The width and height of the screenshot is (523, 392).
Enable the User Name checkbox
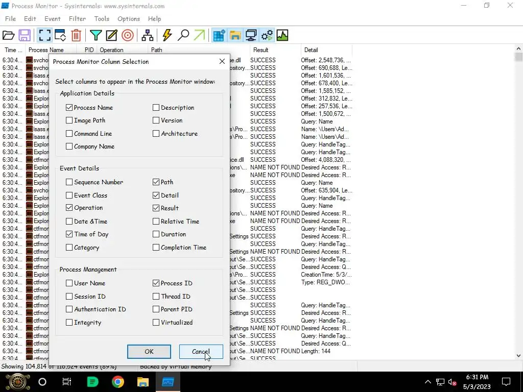[69, 283]
